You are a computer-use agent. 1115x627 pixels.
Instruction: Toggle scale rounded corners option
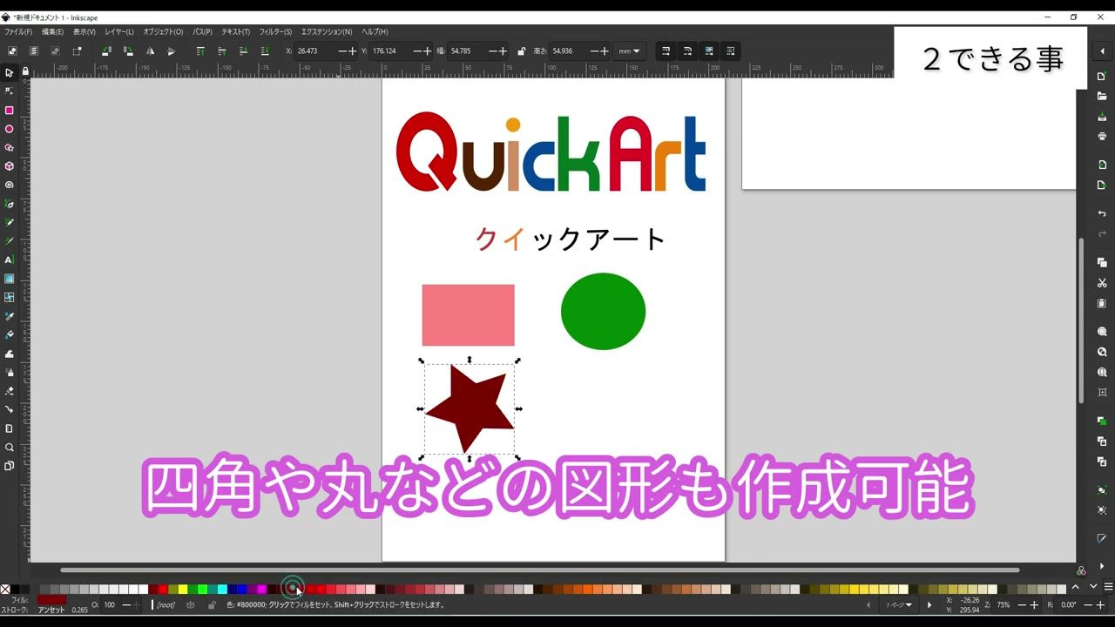pyautogui.click(x=687, y=51)
